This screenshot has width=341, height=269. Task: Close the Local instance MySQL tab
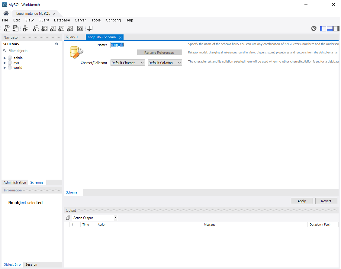(x=54, y=14)
